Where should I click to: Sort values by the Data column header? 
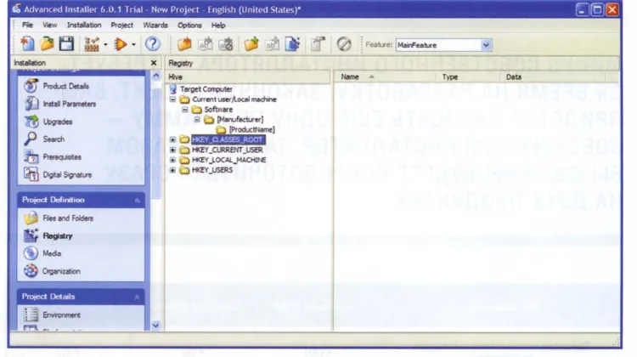(x=553, y=76)
